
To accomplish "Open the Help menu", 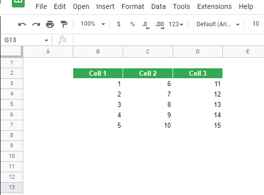I will [x=246, y=7].
